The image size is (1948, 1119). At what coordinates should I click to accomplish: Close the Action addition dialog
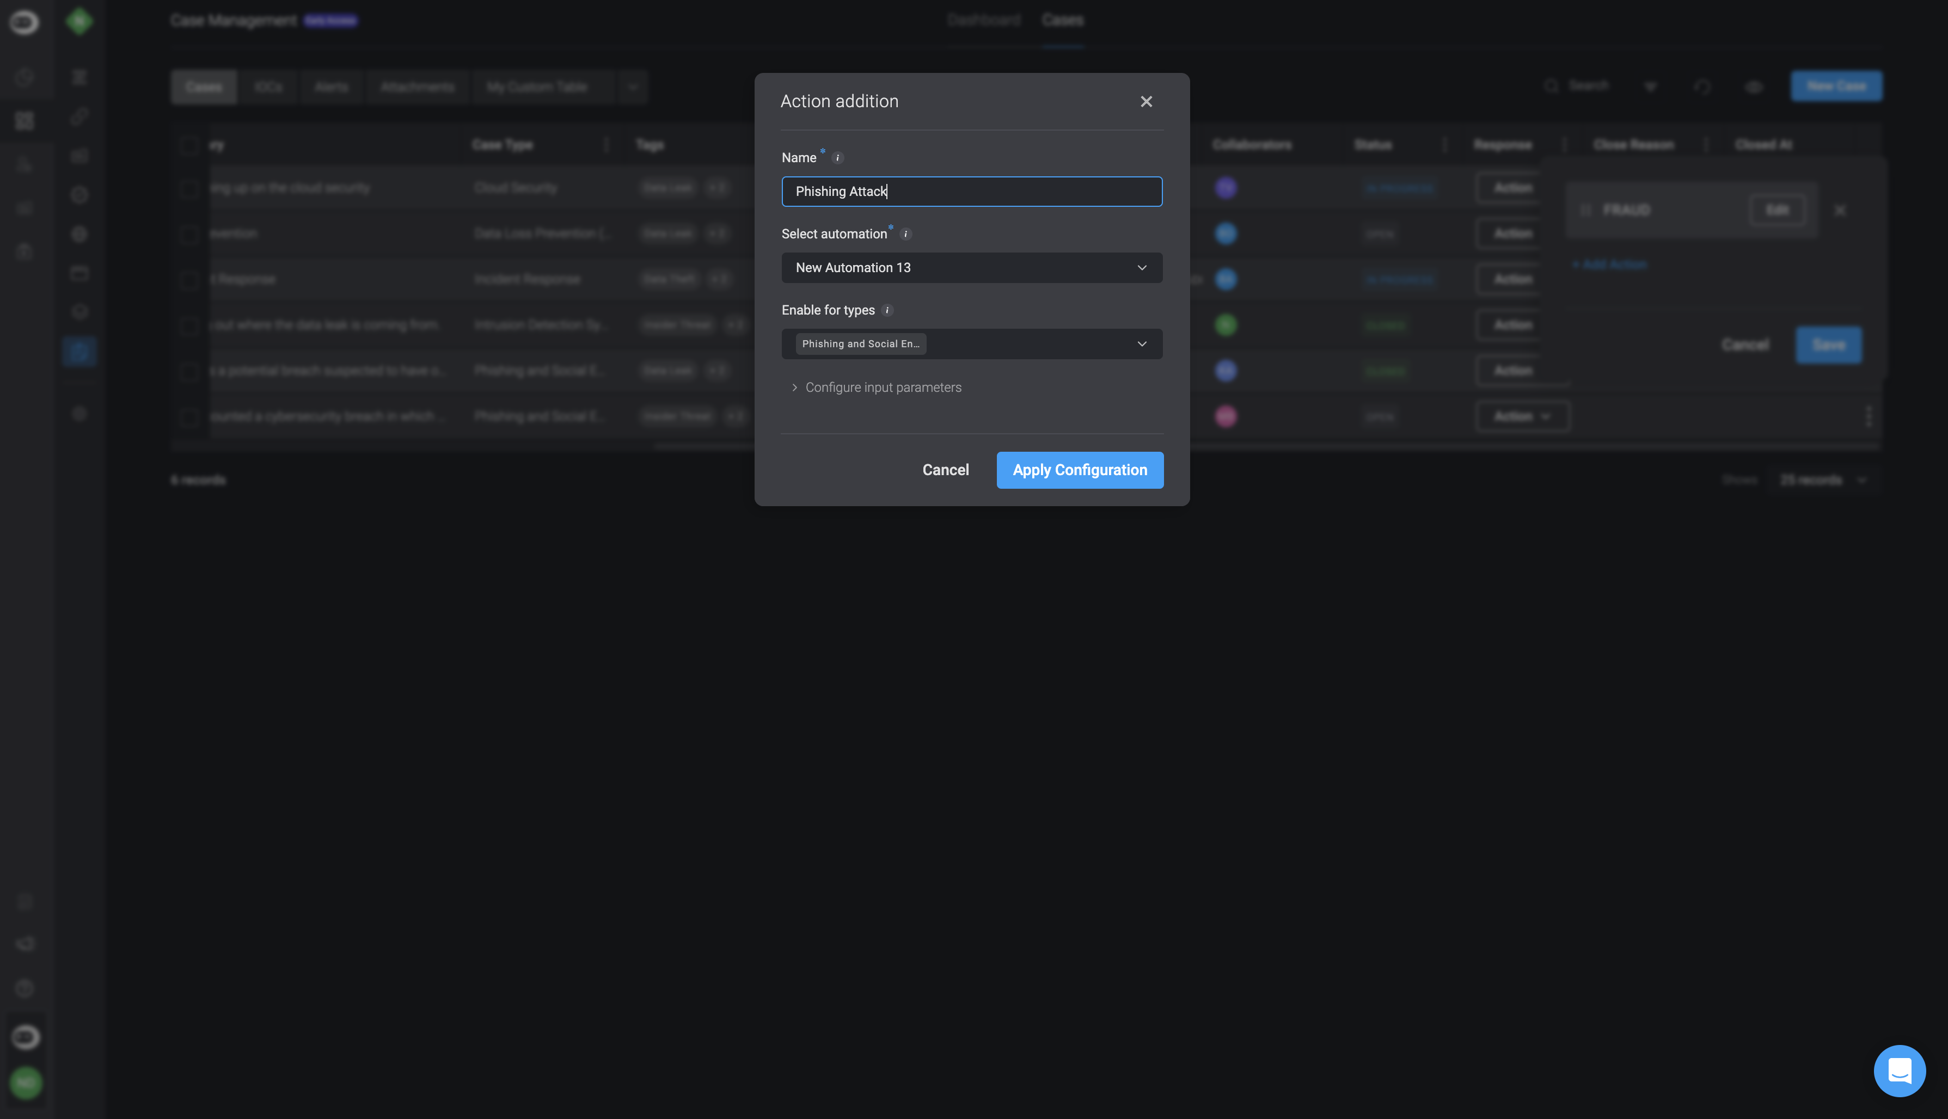1145,101
